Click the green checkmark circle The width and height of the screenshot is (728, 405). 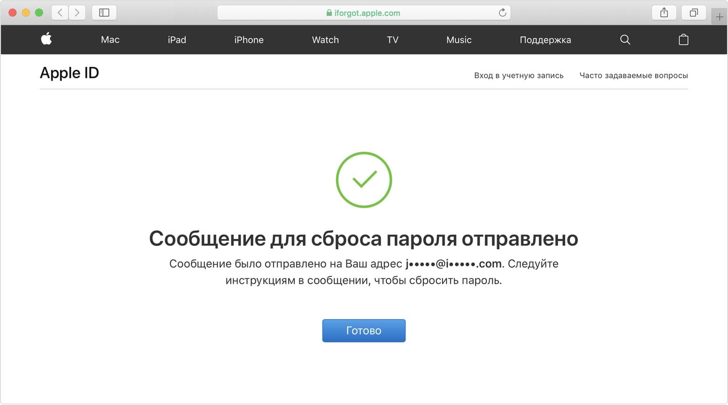click(x=364, y=180)
